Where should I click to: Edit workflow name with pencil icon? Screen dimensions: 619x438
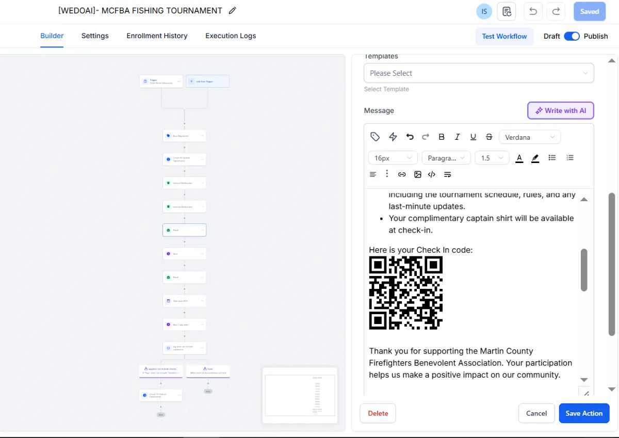click(232, 11)
